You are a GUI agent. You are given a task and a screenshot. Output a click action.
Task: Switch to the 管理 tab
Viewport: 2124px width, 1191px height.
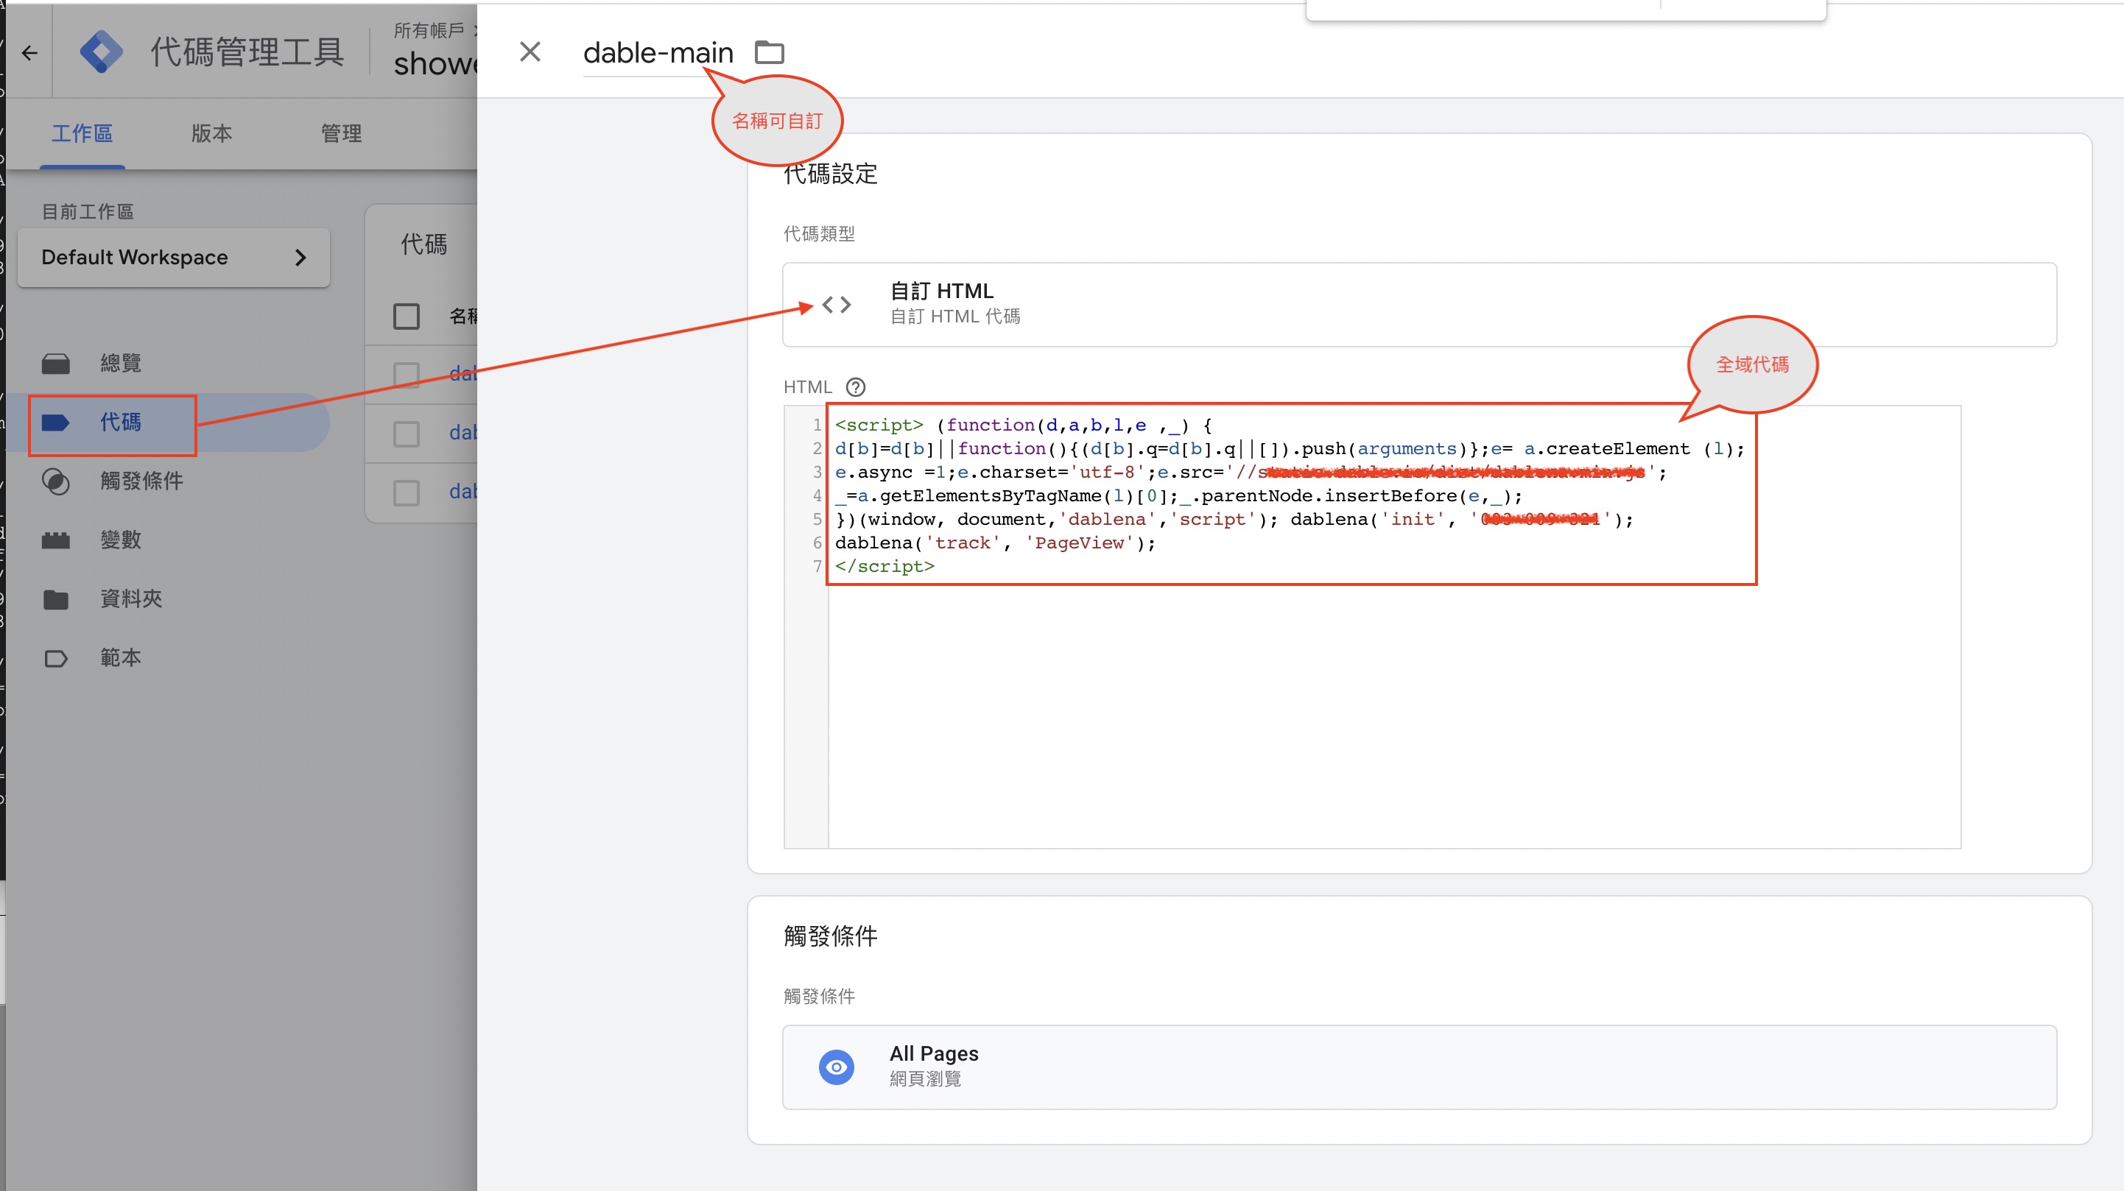pos(340,133)
